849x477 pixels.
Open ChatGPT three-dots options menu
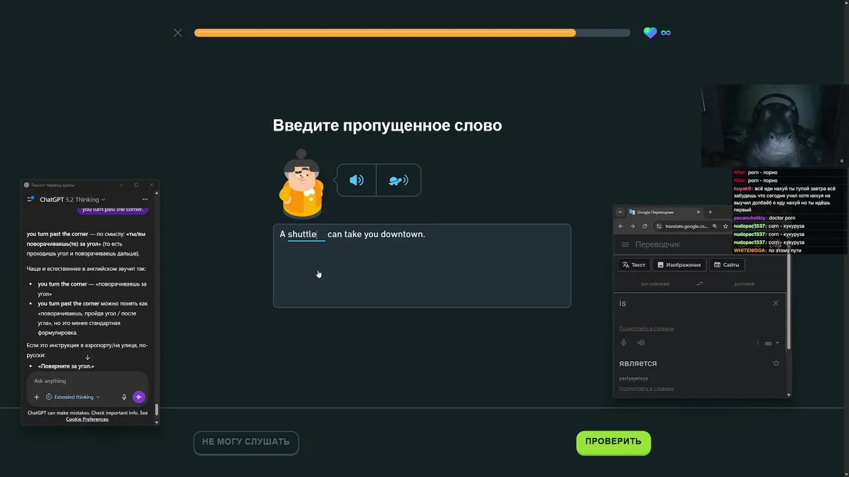point(145,199)
